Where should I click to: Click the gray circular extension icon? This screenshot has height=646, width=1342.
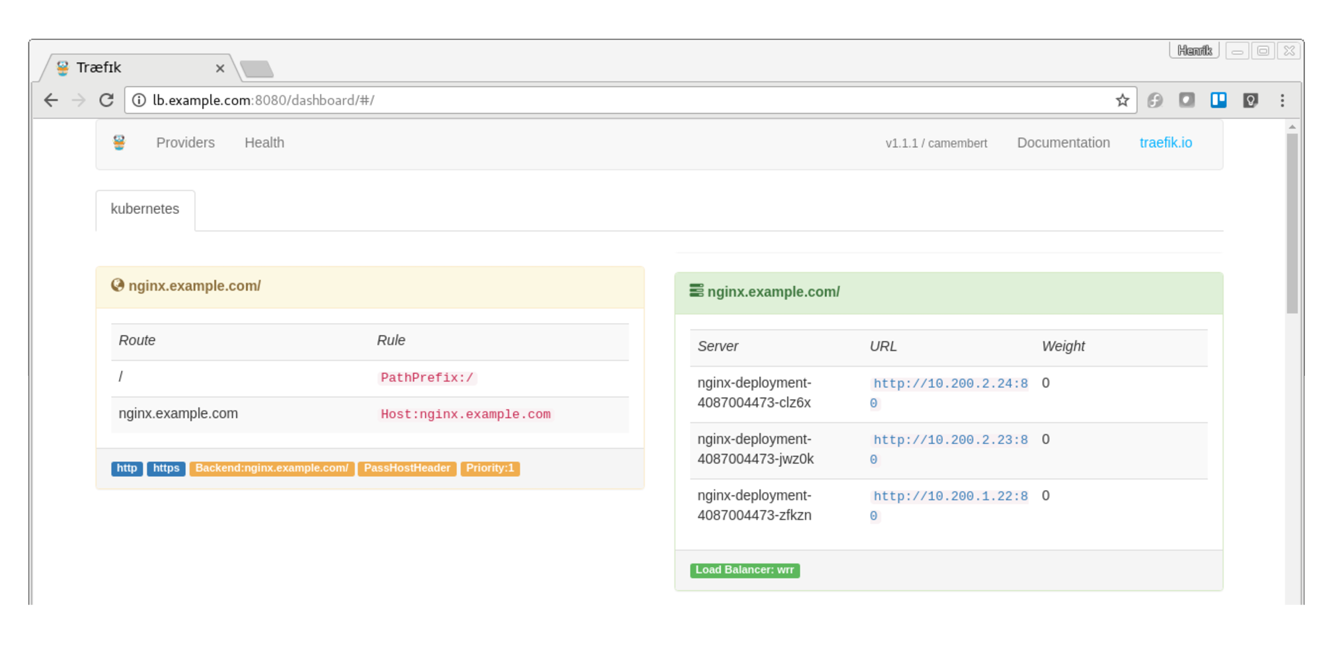1155,100
